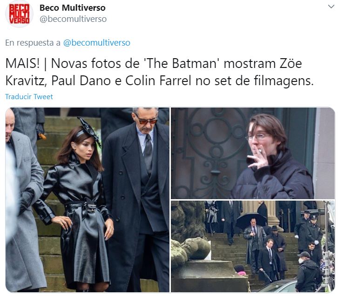Open the church steps umbrella photo
The image size is (338, 296).
[253, 247]
